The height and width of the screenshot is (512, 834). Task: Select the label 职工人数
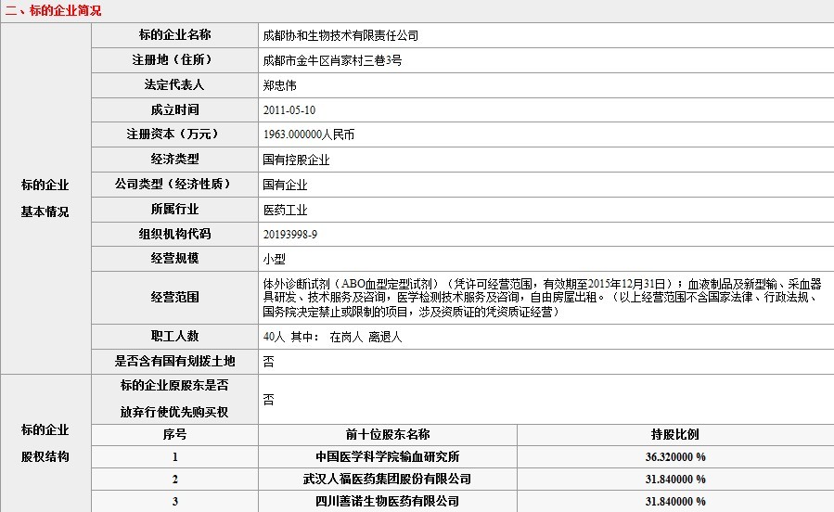coord(174,336)
